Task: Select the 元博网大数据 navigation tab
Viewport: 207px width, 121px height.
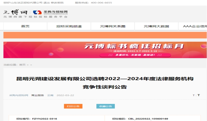Action: pyautogui.click(x=156, y=26)
